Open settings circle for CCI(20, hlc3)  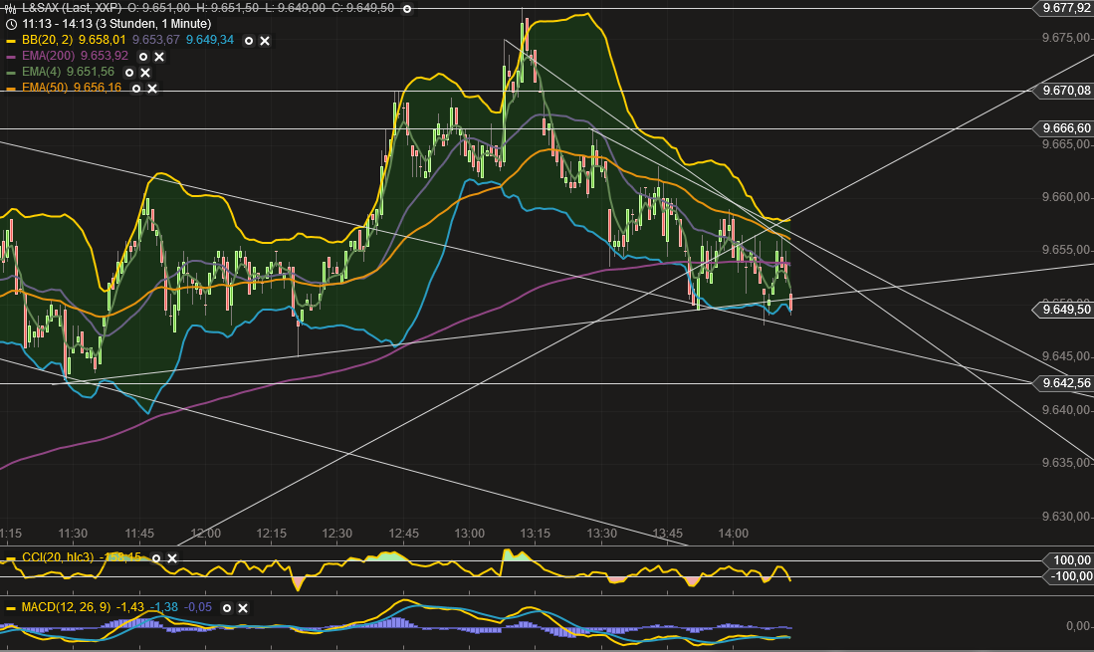click(155, 558)
